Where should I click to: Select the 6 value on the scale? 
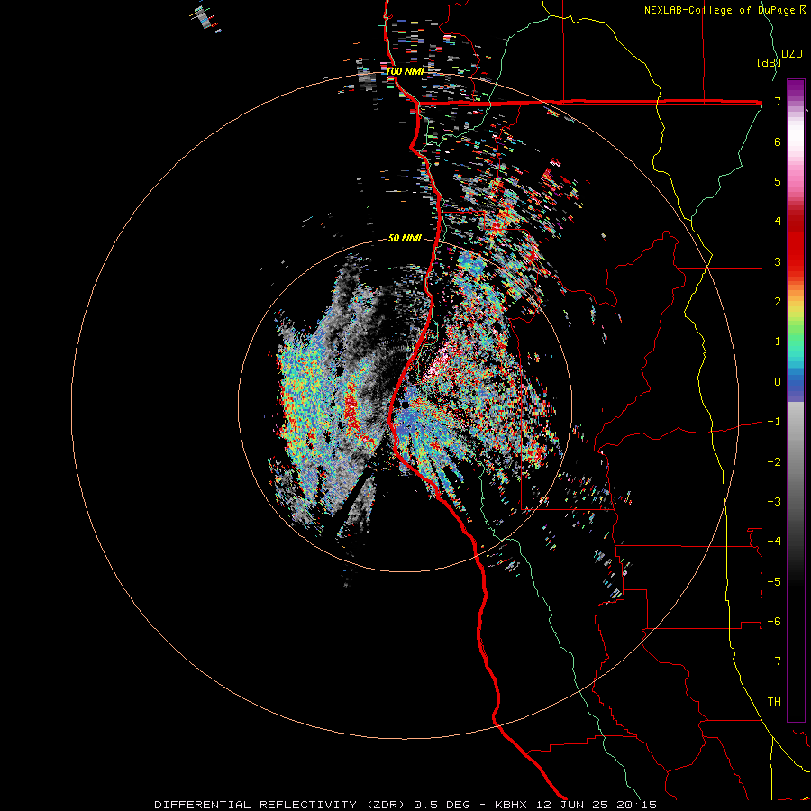coord(778,141)
